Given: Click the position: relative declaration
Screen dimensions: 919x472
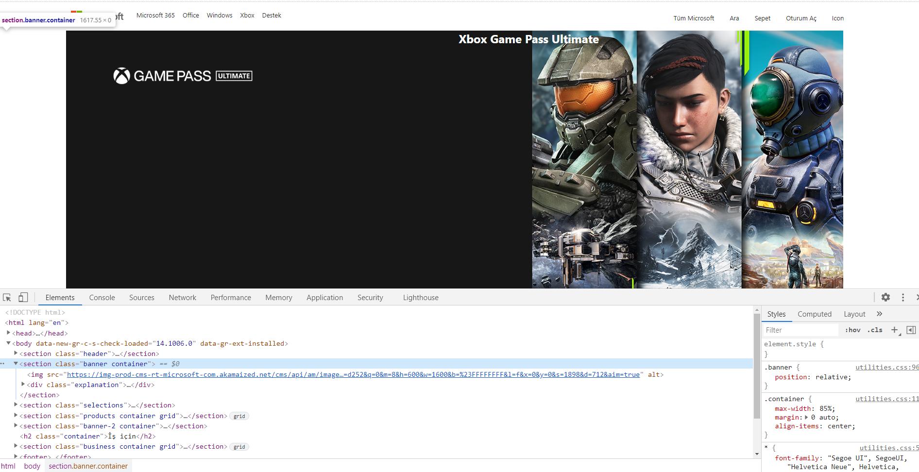Looking at the screenshot, I should coord(813,377).
